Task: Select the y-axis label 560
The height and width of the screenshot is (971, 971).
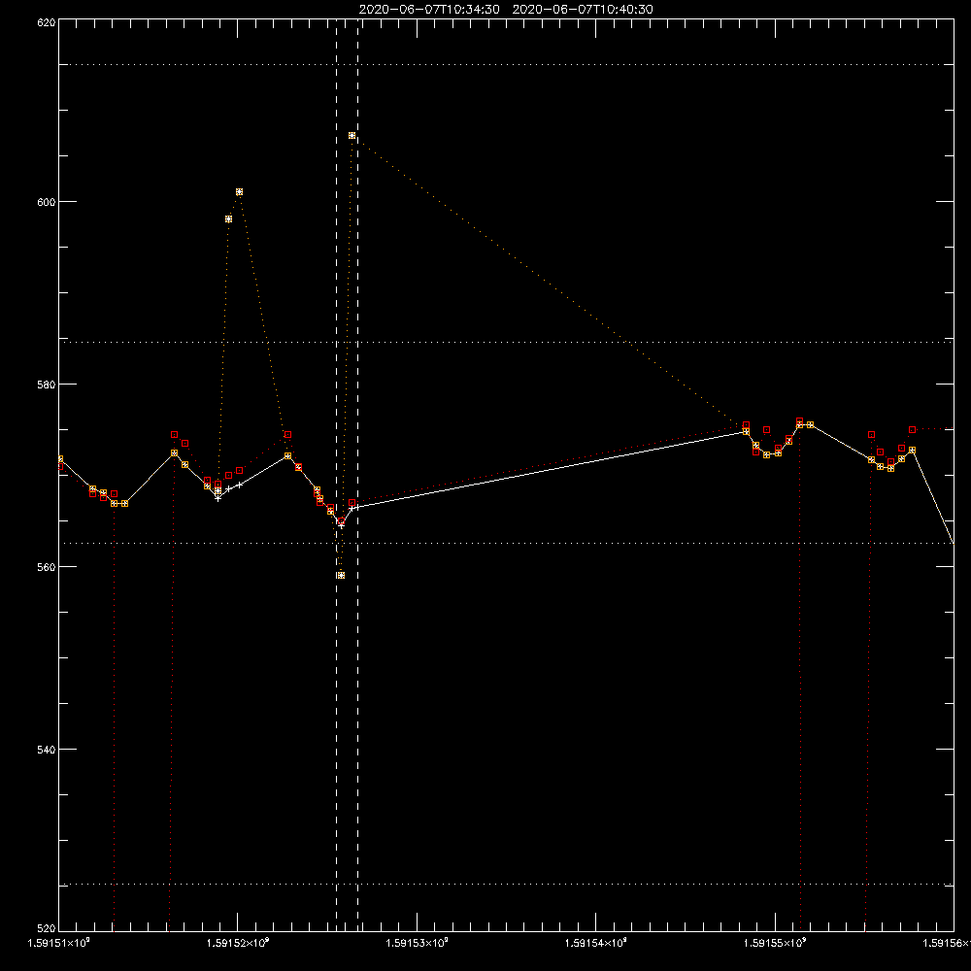Action: click(47, 567)
